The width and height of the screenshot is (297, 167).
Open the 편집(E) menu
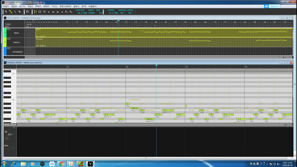(14, 6)
